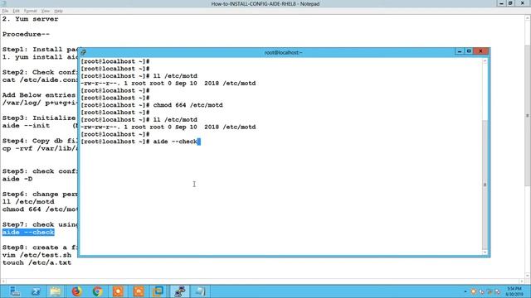
Task: Click 'aide --init' line in Notepad
Action: pyautogui.click(x=26, y=125)
